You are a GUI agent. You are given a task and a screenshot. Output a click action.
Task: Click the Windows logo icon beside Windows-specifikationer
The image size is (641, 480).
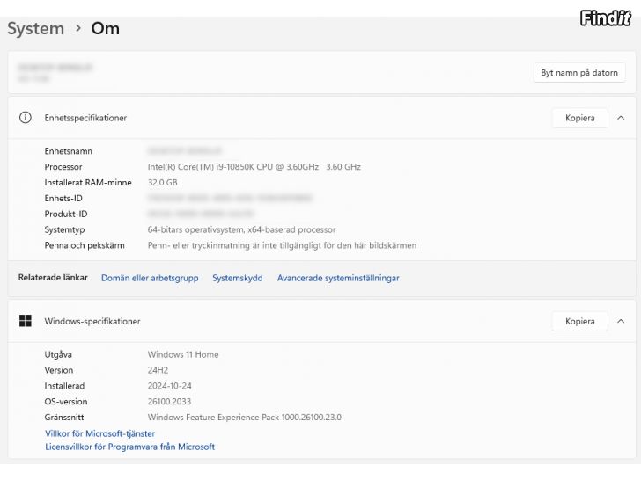click(x=26, y=321)
